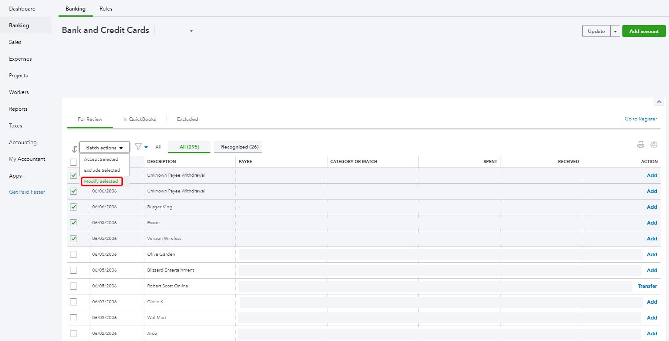Check the Blizzard Entertainment row checkbox
This screenshot has height=341, width=669.
coord(74,270)
